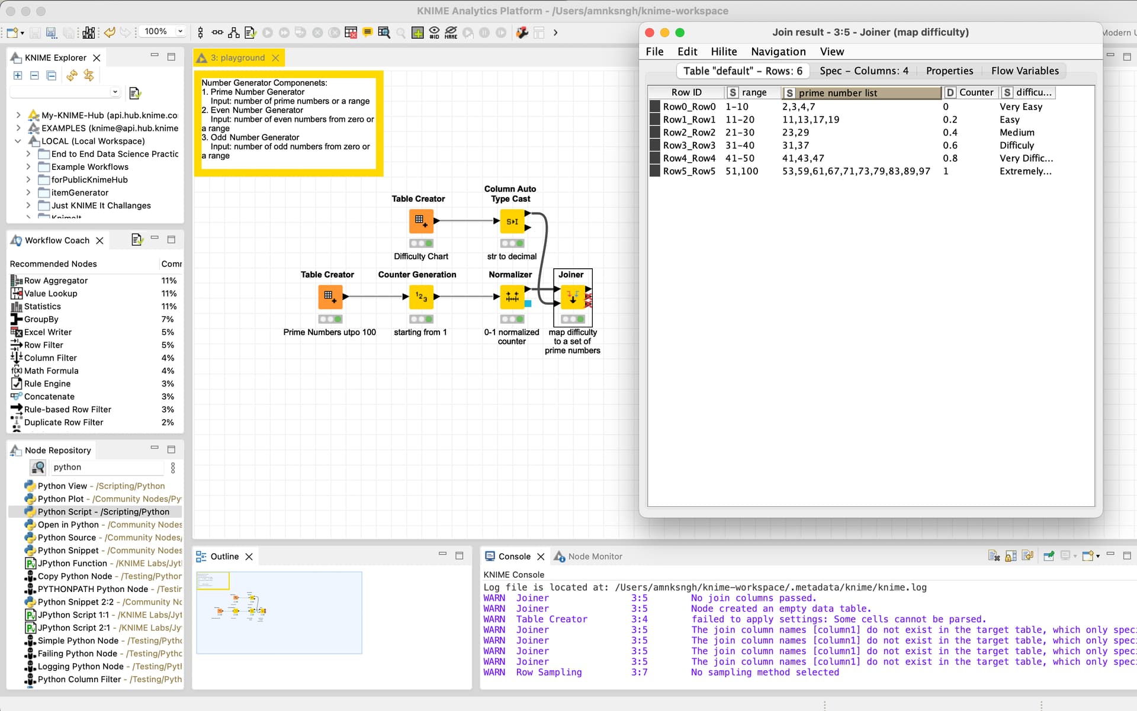The height and width of the screenshot is (711, 1137).
Task: Select JPython Function node in repository
Action: point(102,564)
